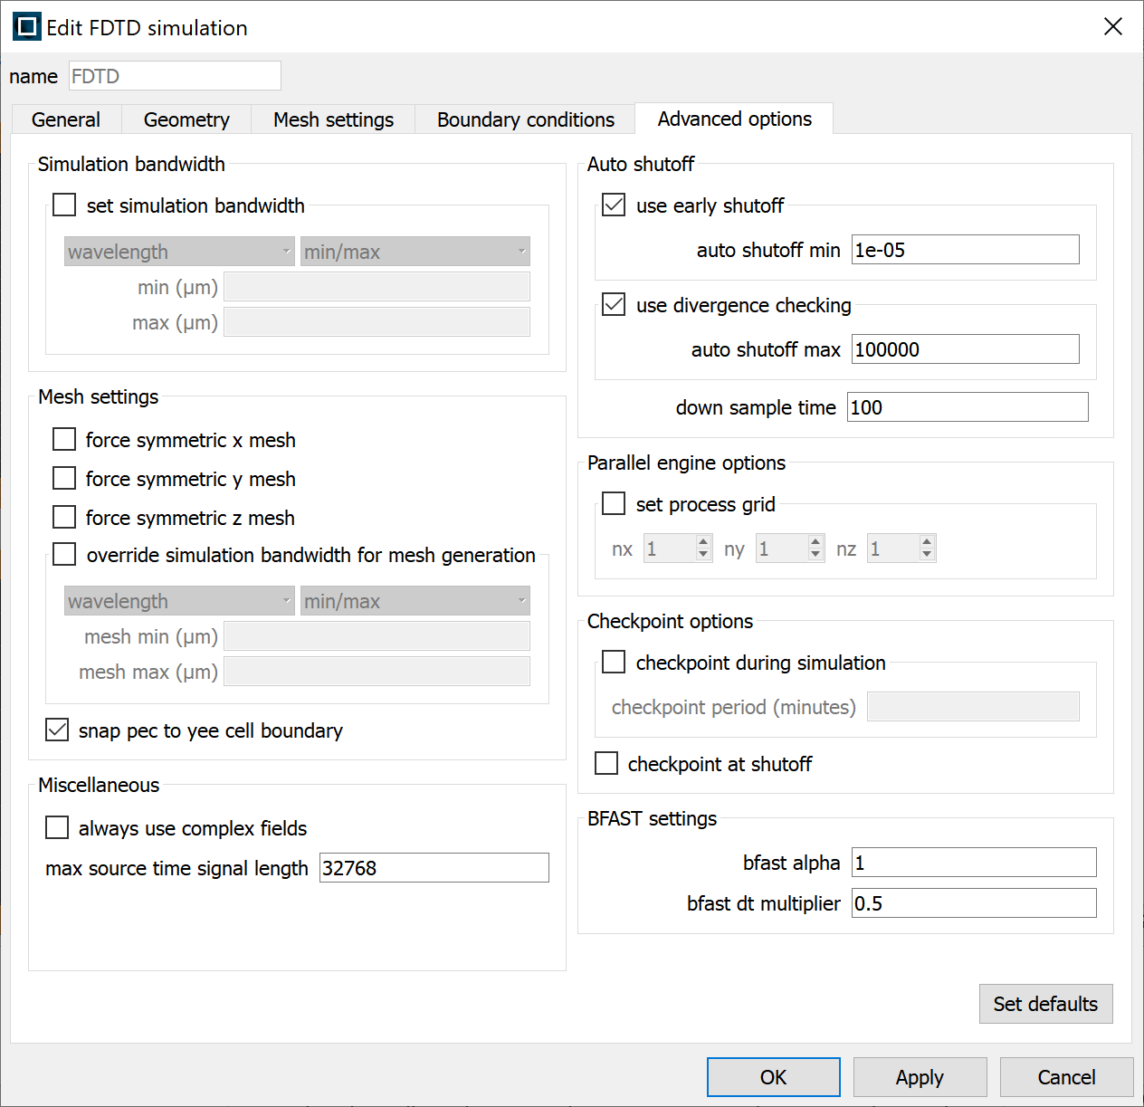Toggle force symmetric x mesh
Viewport: 1144px width, 1107px height.
[64, 440]
